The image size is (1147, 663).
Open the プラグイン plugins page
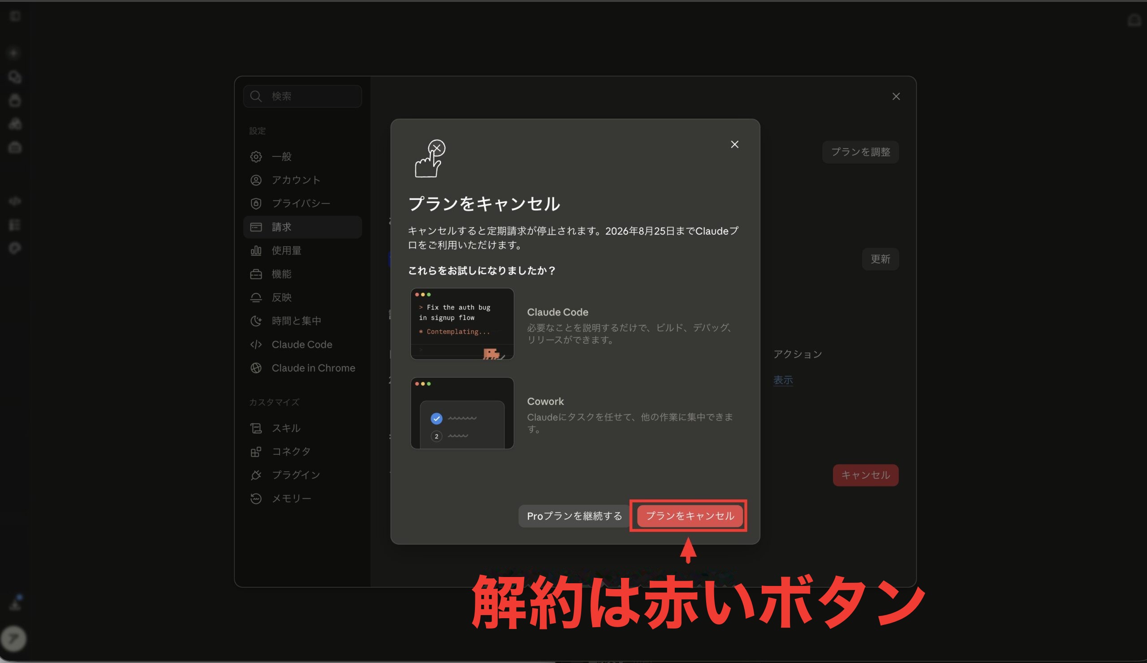[302, 475]
